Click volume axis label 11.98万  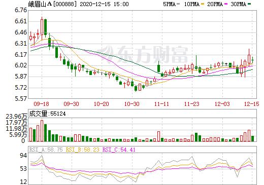[16, 129]
